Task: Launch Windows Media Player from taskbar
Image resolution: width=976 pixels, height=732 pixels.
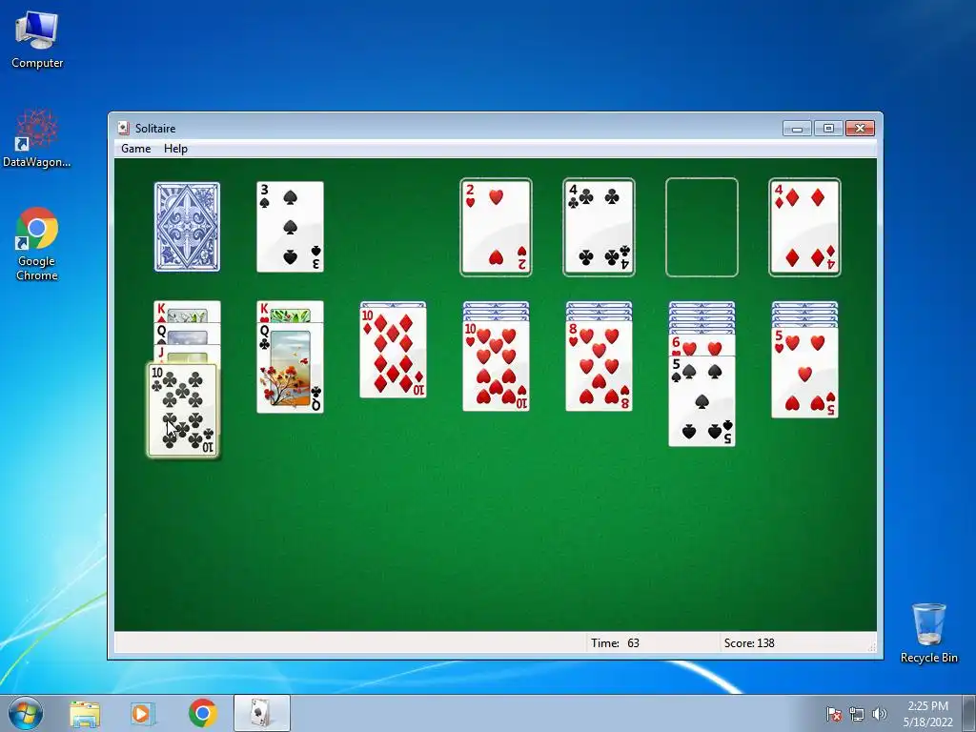Action: tap(142, 713)
